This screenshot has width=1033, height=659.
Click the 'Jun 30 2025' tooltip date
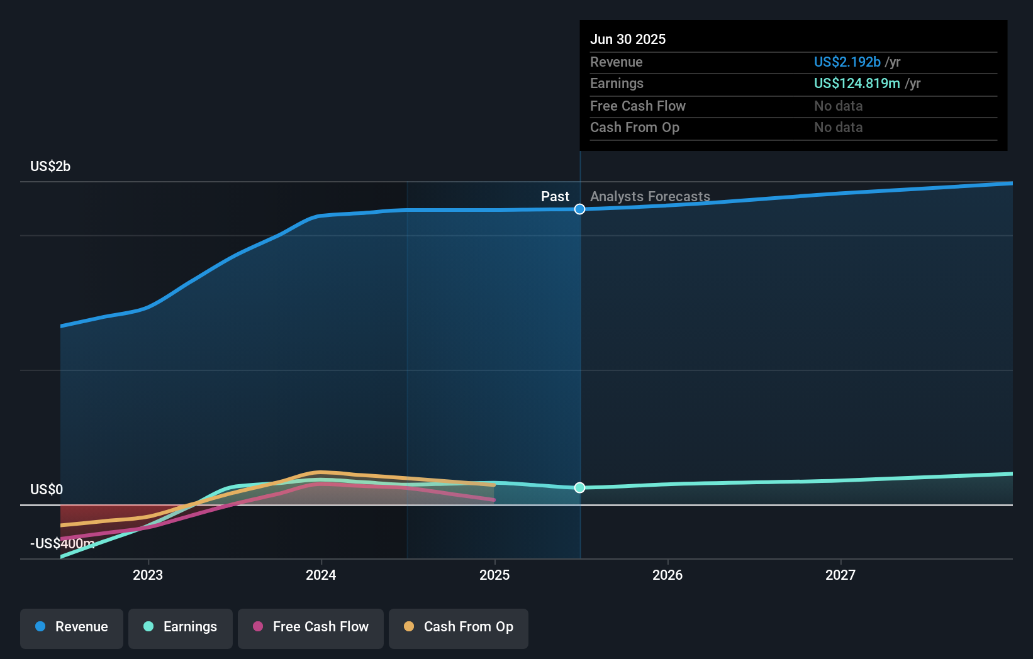tap(628, 39)
